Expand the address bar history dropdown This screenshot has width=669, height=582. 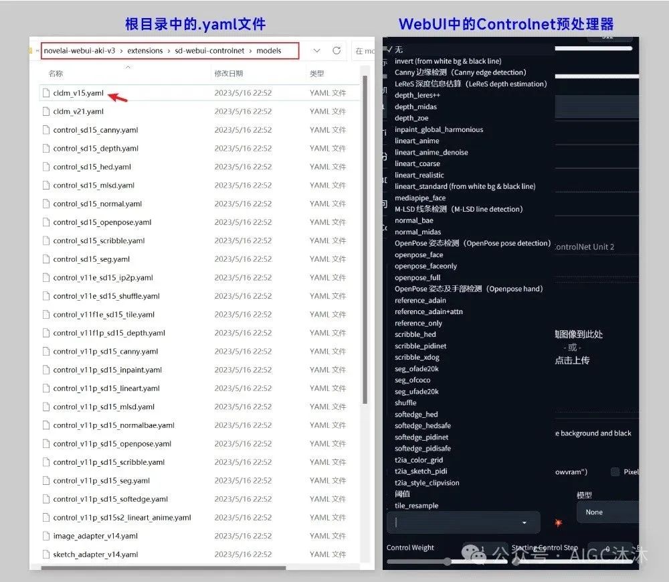(316, 50)
